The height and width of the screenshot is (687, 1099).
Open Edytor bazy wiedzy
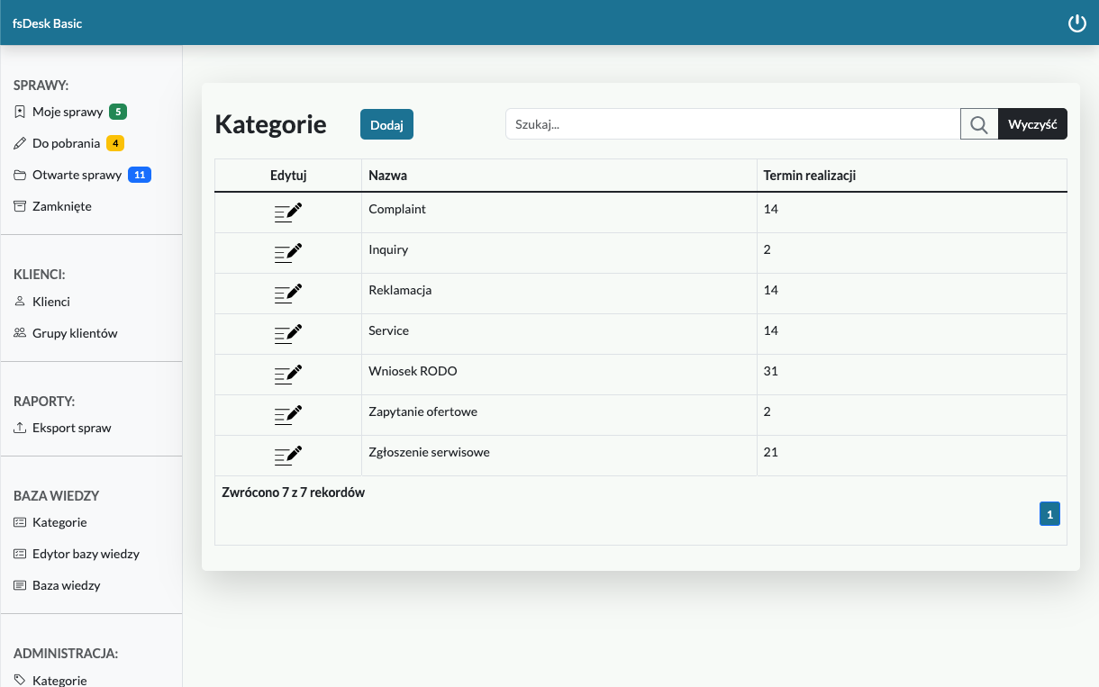coord(86,555)
